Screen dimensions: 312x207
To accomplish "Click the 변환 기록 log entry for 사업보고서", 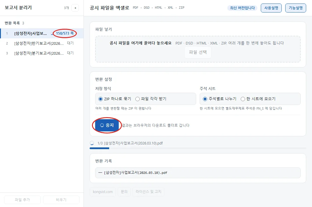I will [198, 173].
